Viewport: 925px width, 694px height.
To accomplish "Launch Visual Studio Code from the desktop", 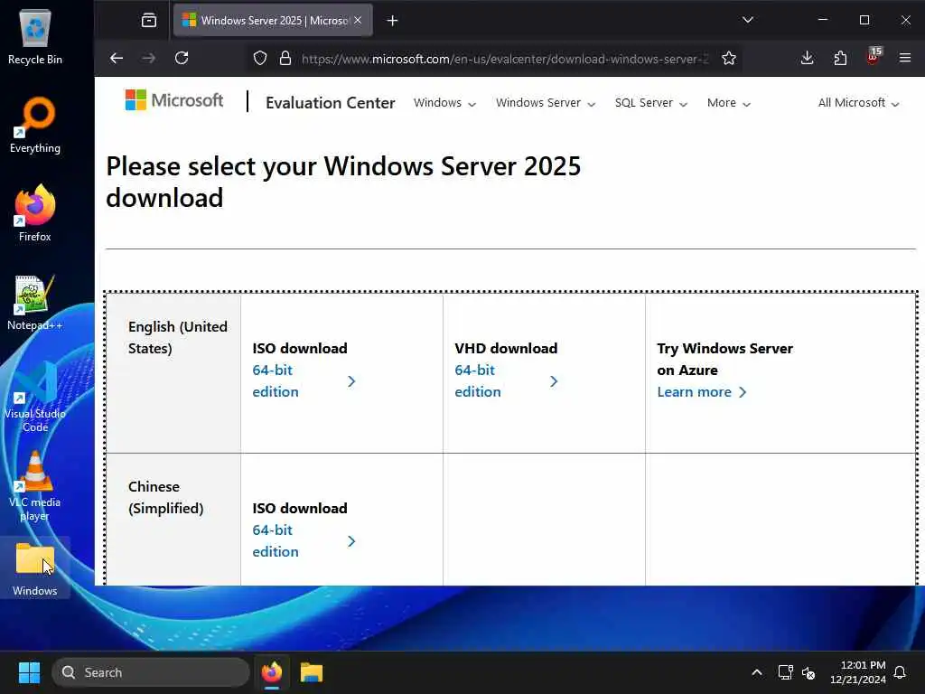I will tap(35, 397).
